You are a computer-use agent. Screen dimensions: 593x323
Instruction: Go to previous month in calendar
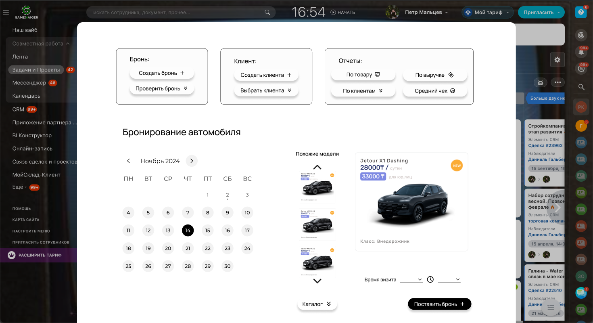(x=129, y=161)
